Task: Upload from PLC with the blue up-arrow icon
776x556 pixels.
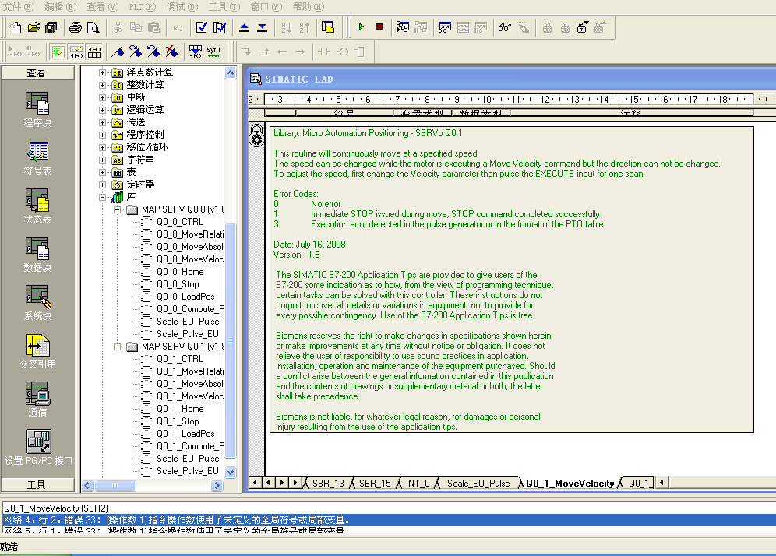Action: coord(244,28)
